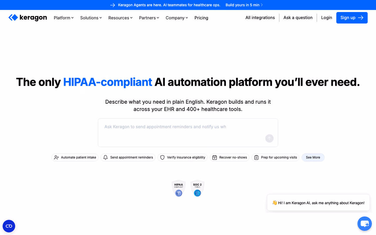
Task: Select Prep for upcoming visits suggestion
Action: pyautogui.click(x=276, y=157)
